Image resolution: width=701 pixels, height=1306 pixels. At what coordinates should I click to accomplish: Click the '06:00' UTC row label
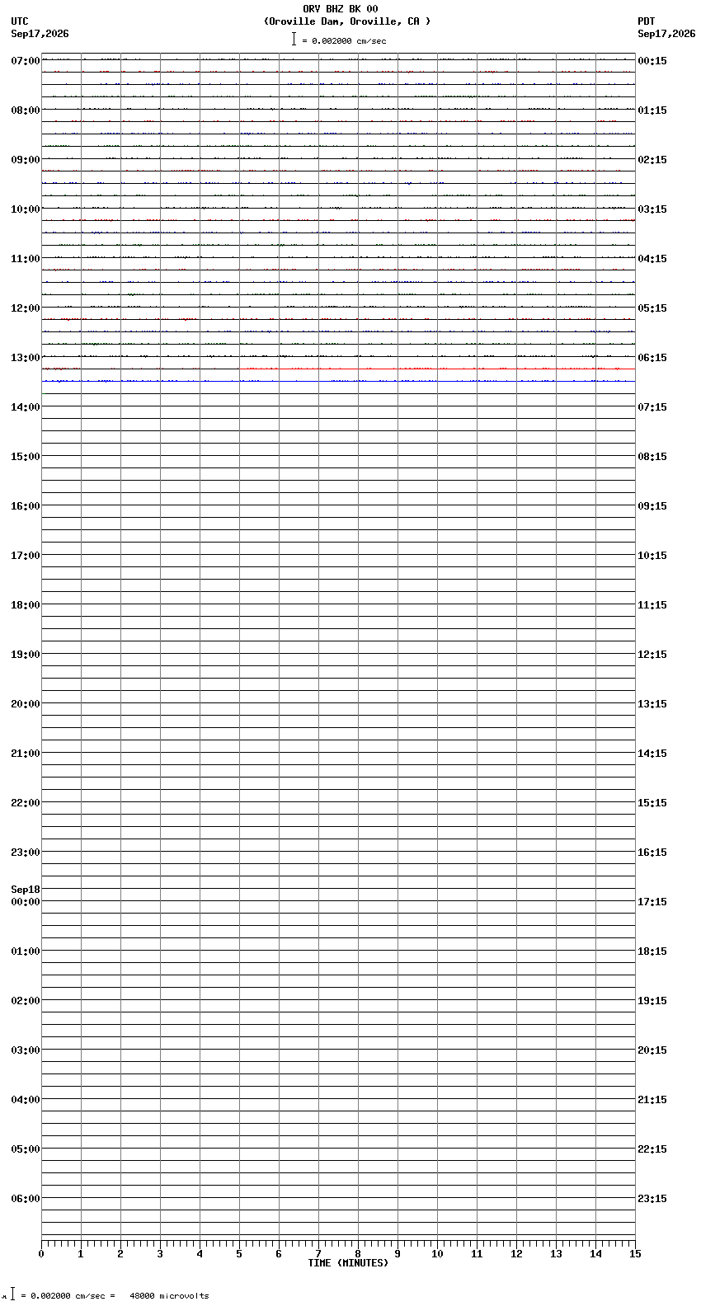(x=26, y=1199)
